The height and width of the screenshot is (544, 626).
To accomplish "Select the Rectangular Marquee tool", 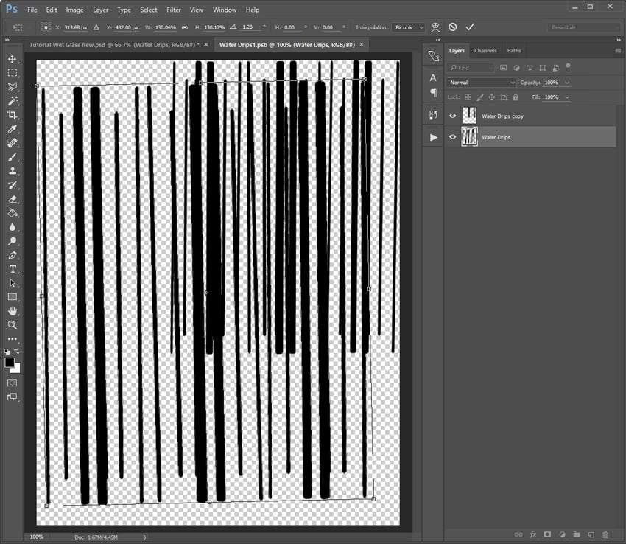I will 13,73.
